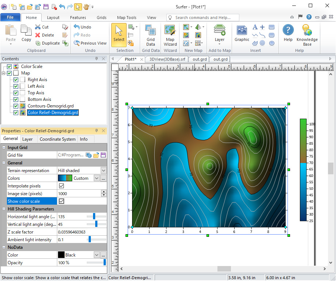Screen dimensions: 336x281
Task: Click the Duplicate button
Action: coord(47,43)
